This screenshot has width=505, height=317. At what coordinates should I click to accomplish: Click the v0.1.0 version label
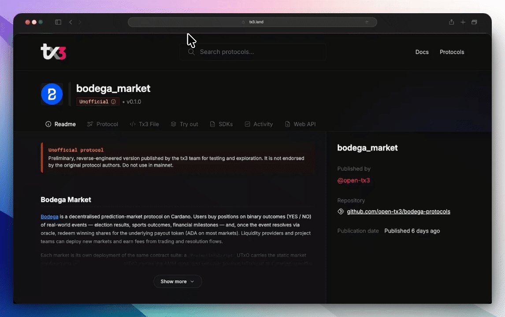(134, 102)
